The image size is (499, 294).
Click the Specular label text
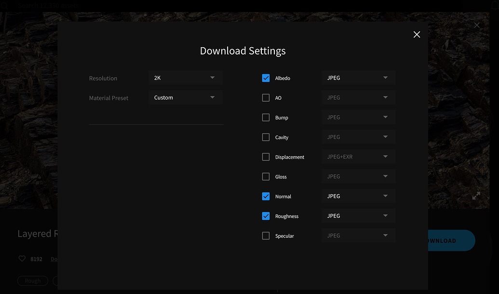click(284, 236)
